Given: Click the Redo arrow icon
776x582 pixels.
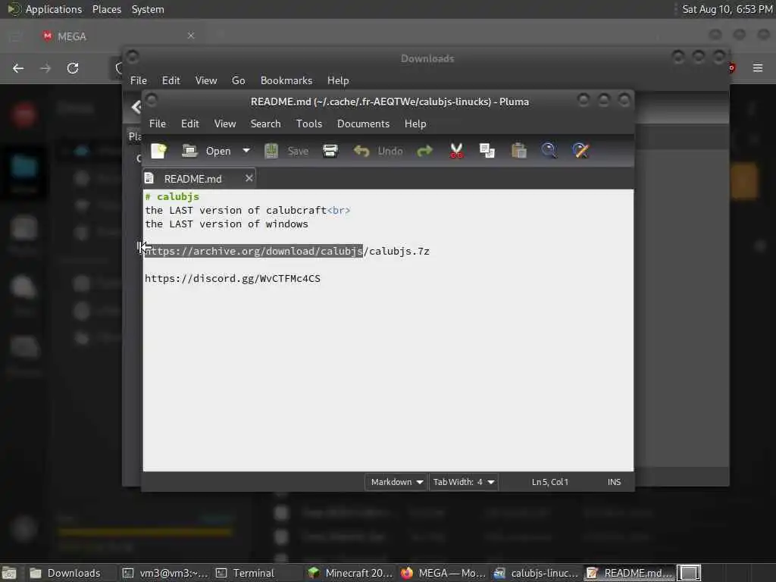Looking at the screenshot, I should point(424,151).
